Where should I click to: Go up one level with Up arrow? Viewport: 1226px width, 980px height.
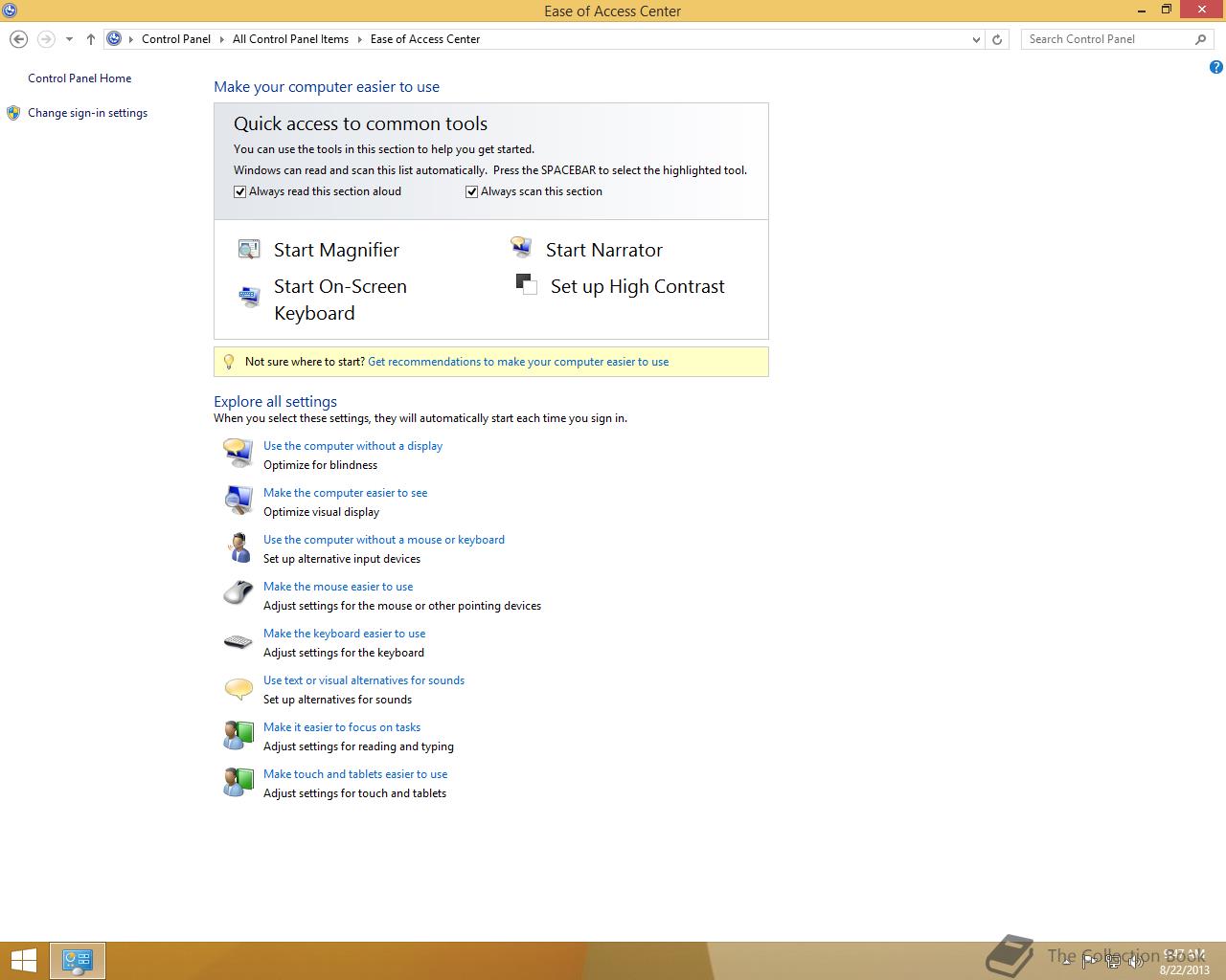(90, 39)
